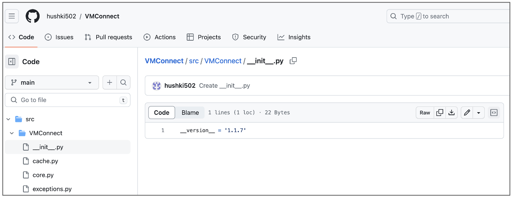Open the main branch dropdown
Image resolution: width=513 pixels, height=198 pixels.
(52, 82)
